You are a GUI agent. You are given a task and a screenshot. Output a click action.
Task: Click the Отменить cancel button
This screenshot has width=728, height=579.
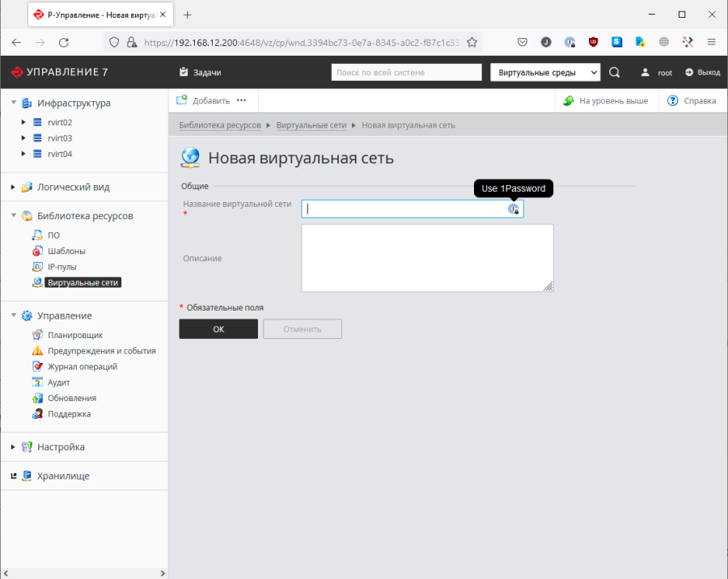tap(302, 329)
